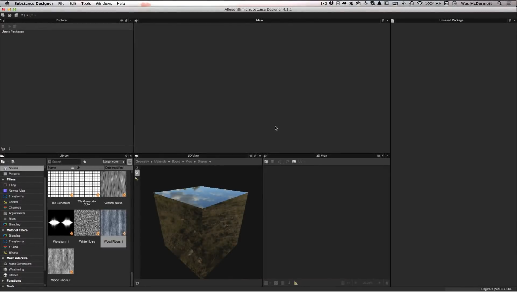Open the 3D View View dropdown
The image size is (517, 292).
coord(191,162)
